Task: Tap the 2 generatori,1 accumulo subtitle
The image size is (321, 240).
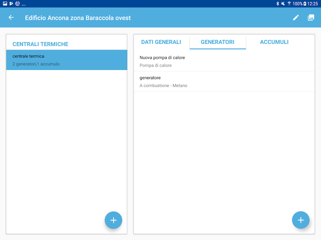Action: coord(36,64)
